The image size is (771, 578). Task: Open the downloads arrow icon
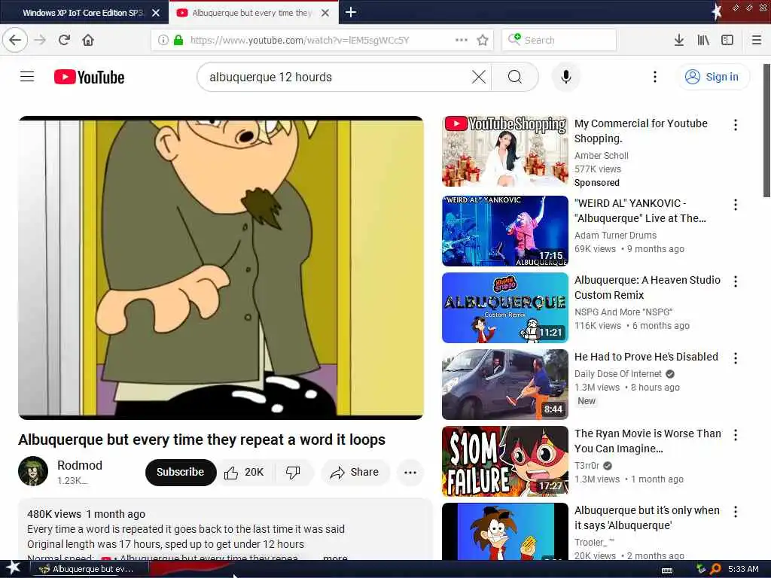click(x=678, y=40)
